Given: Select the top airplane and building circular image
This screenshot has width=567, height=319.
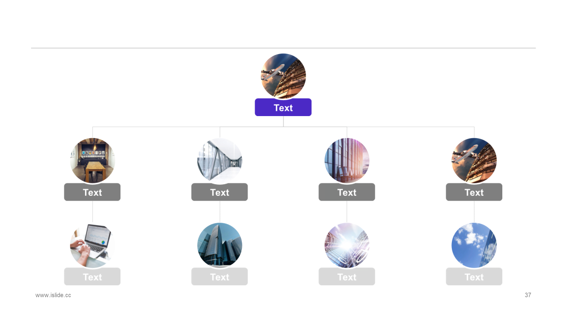Looking at the screenshot, I should [283, 76].
